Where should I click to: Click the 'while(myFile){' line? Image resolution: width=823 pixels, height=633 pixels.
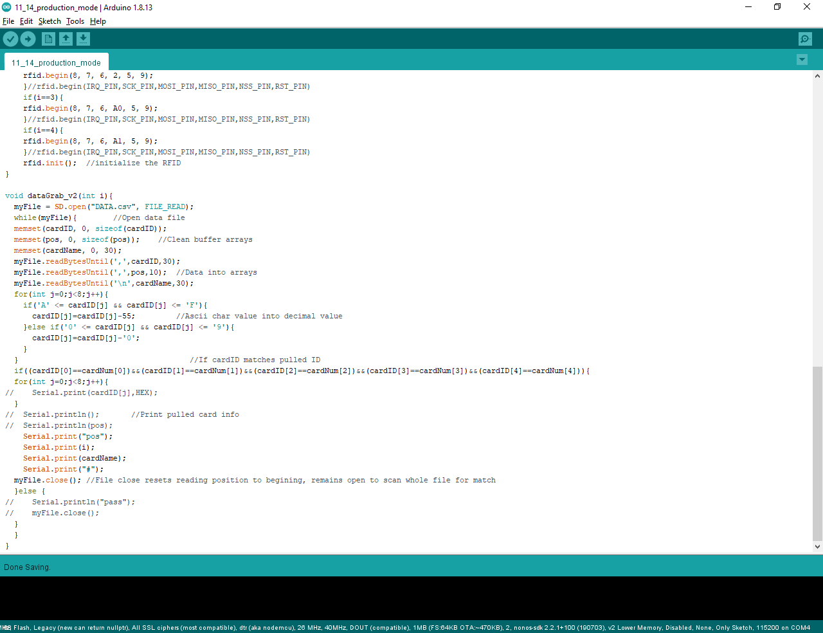click(45, 217)
